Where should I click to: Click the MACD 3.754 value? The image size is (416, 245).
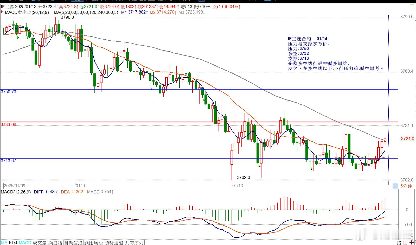[100, 192]
